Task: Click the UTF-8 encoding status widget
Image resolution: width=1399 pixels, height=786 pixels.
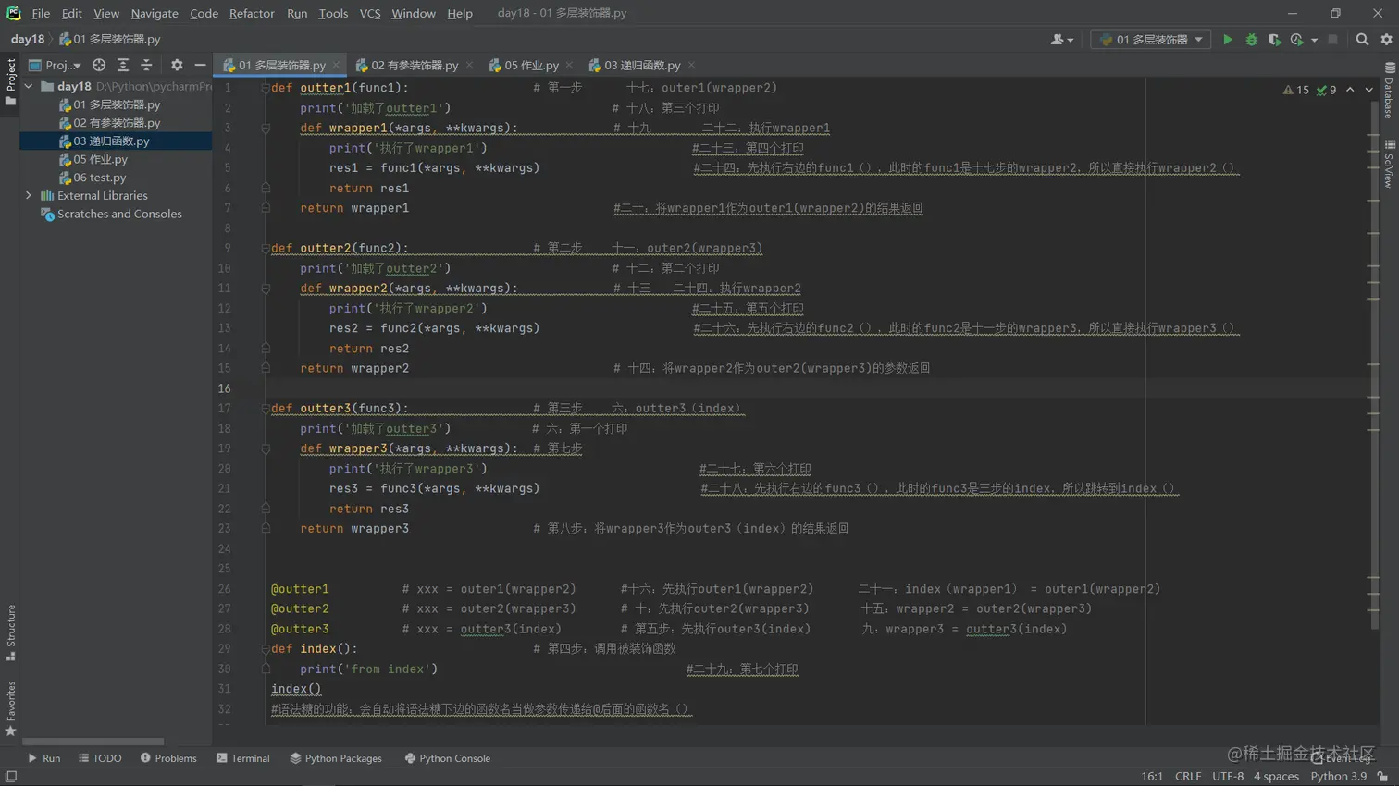Action: click(x=1228, y=777)
